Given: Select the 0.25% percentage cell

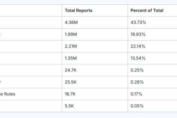Looking at the screenshot, I should 137,70.
